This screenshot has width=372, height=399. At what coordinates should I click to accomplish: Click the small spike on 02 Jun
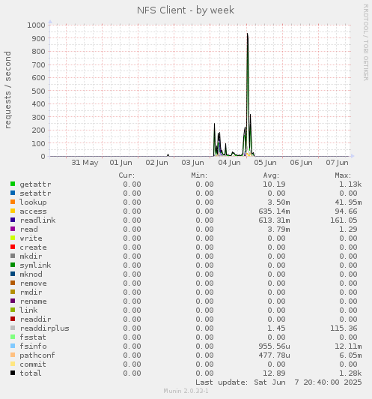(x=168, y=154)
